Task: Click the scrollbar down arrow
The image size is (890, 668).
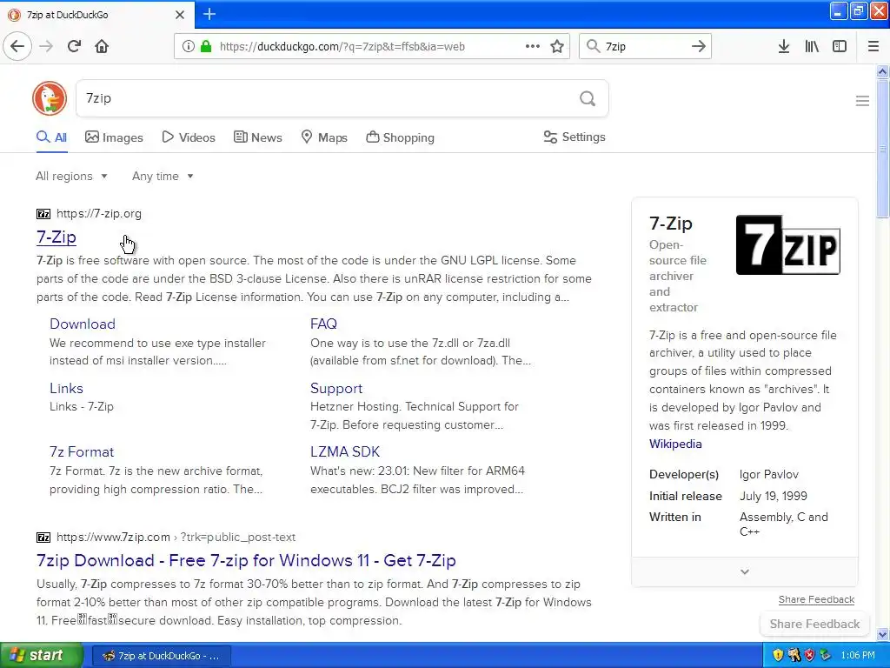Action: (883, 634)
